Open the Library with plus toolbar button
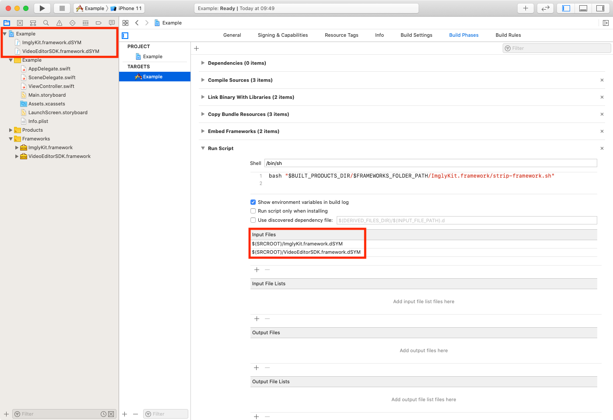The width and height of the screenshot is (613, 420). pos(525,8)
